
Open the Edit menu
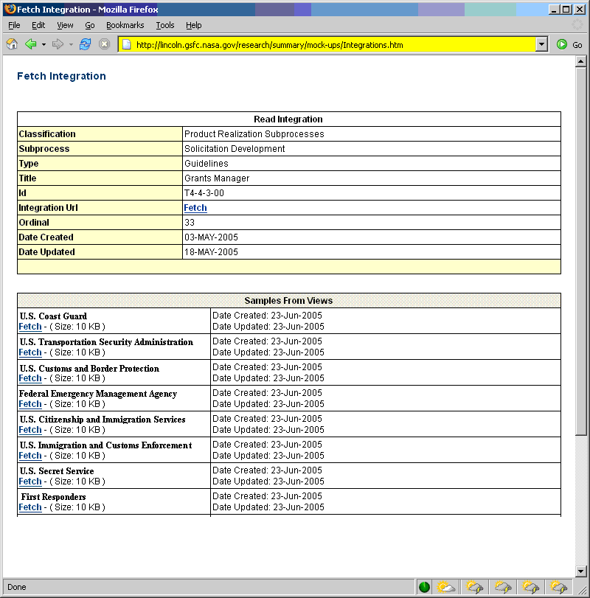pos(38,25)
